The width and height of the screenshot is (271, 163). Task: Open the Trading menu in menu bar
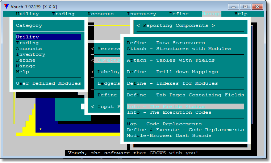click(x=63, y=14)
